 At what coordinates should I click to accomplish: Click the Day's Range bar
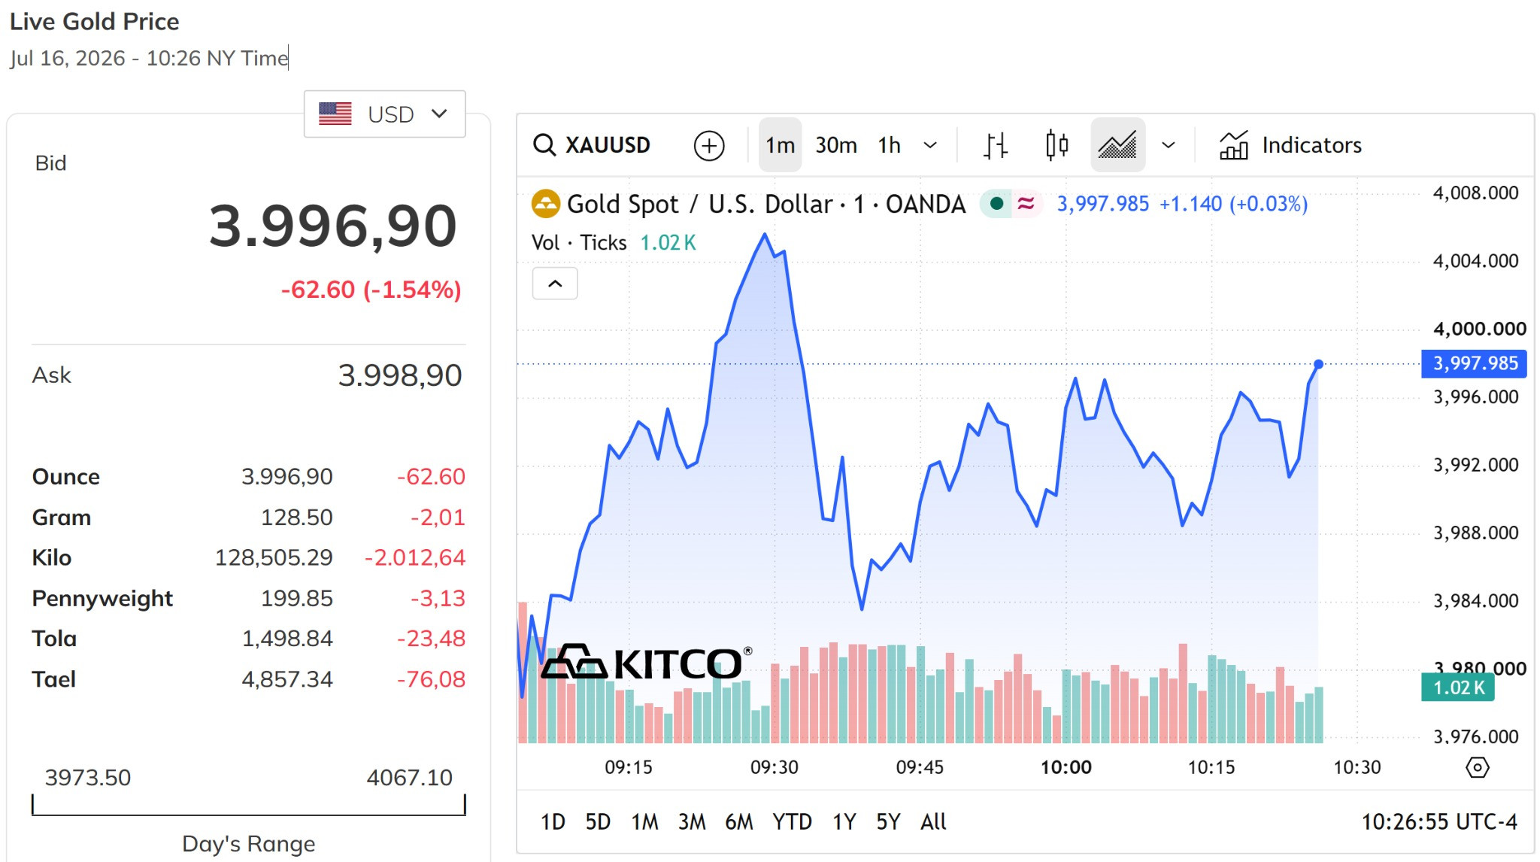tap(248, 805)
